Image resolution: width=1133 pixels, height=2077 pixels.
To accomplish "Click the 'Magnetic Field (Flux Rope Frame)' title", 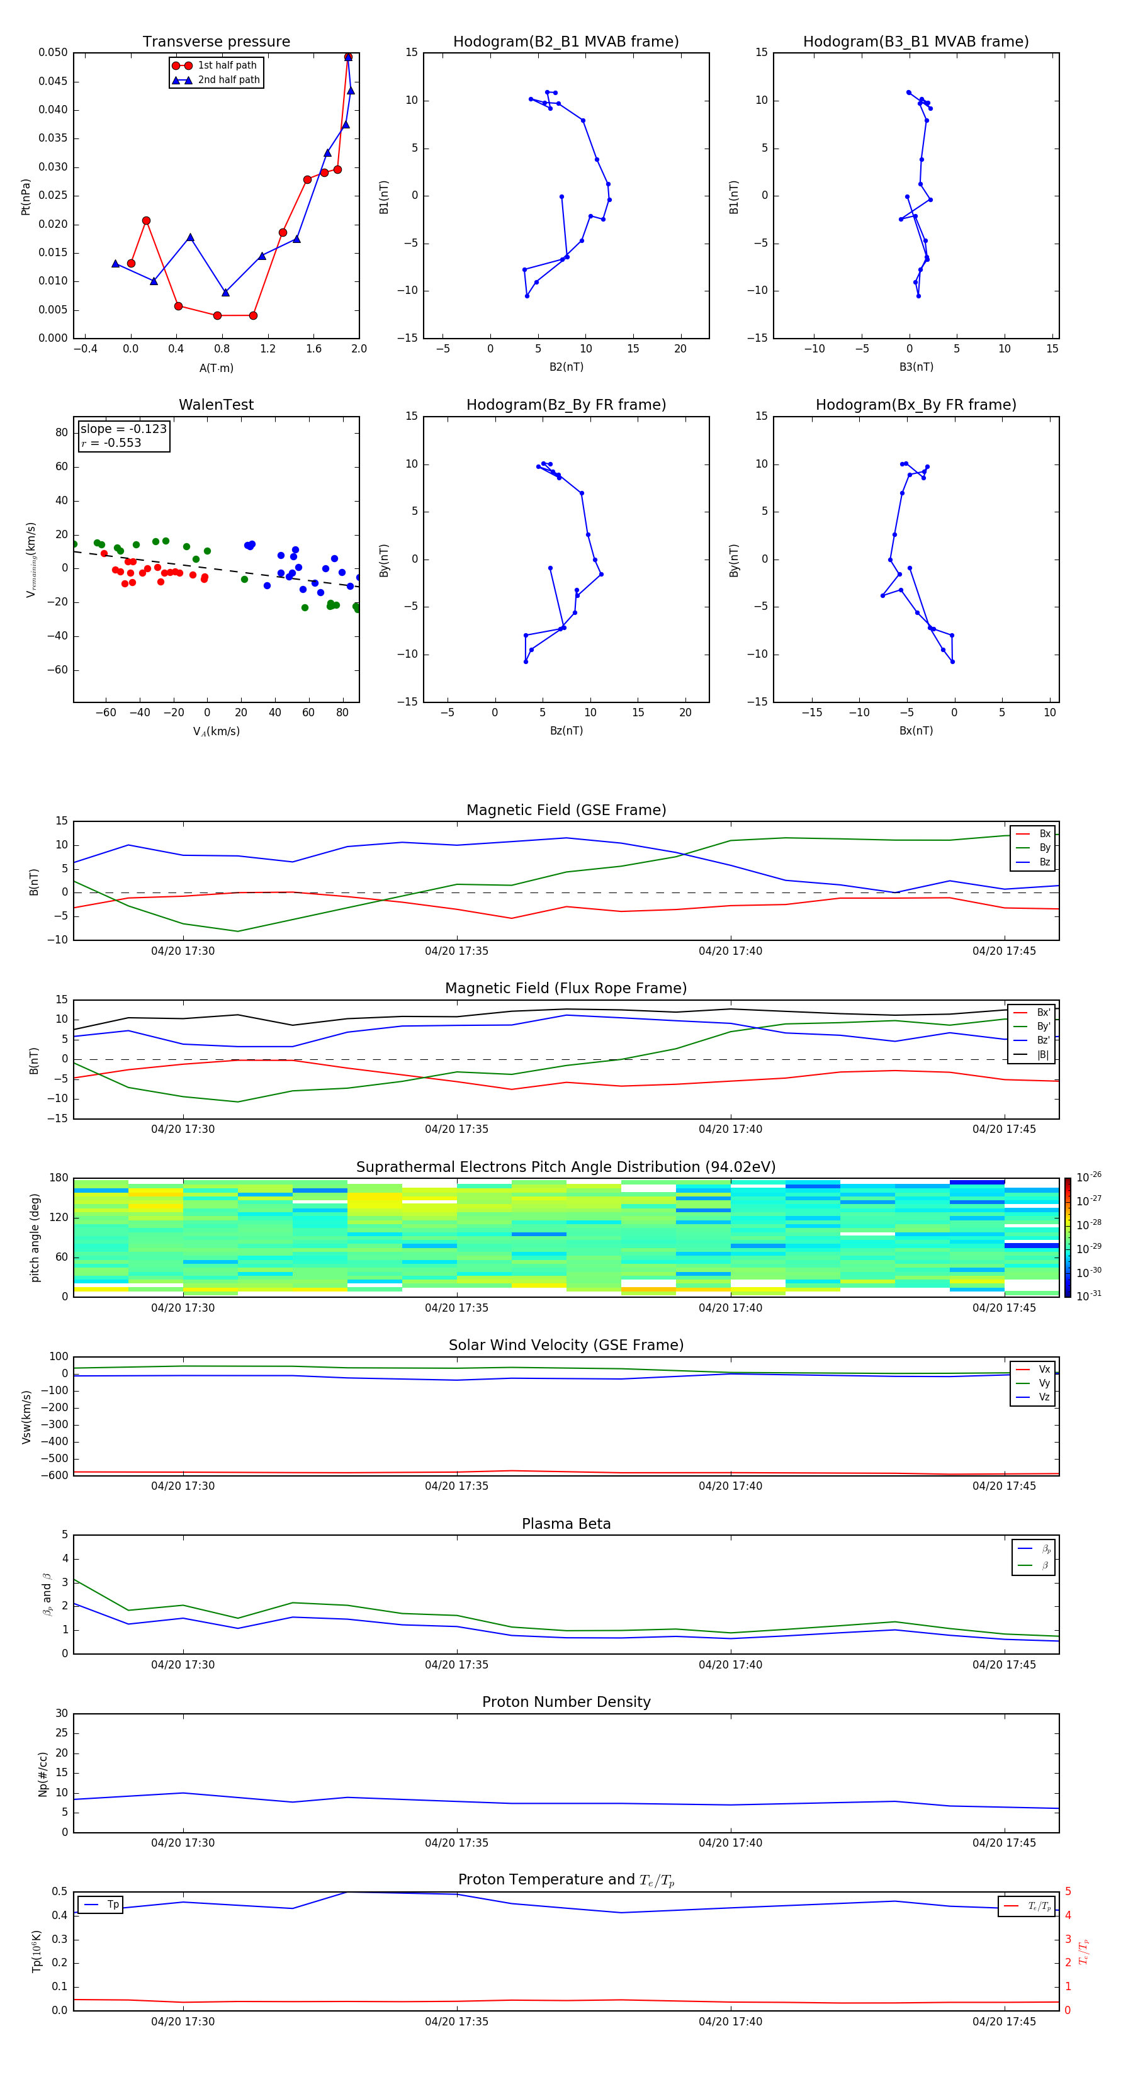I will 566,989.
